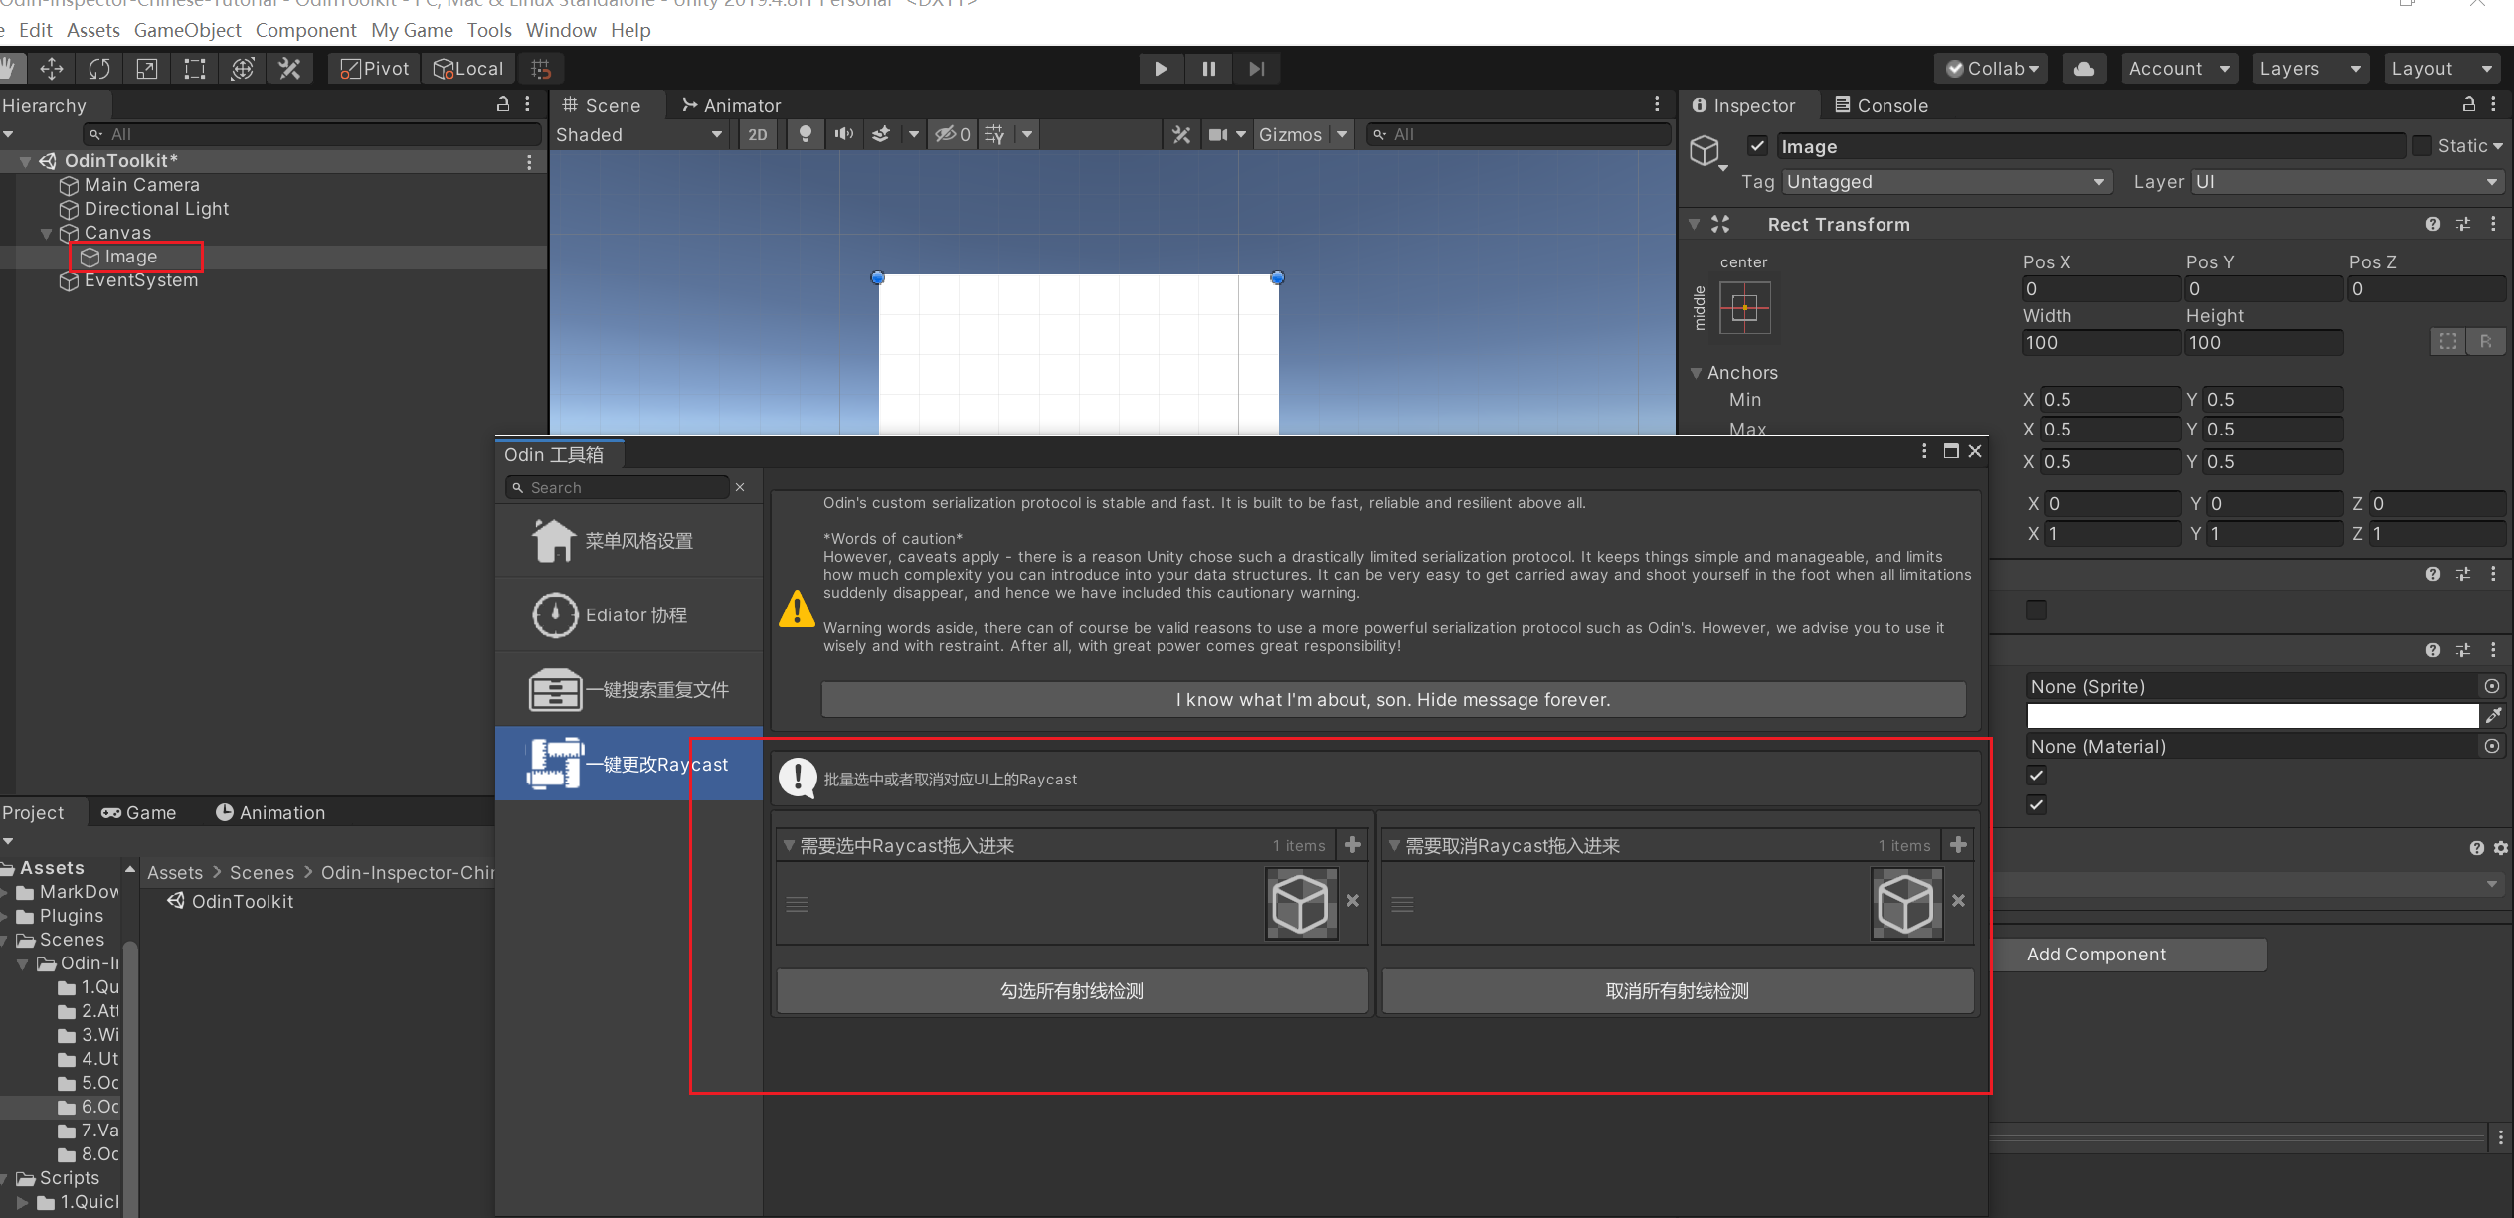Click 勾选所有射线检测 button
Viewport: 2514px width, 1218px height.
click(x=1072, y=991)
